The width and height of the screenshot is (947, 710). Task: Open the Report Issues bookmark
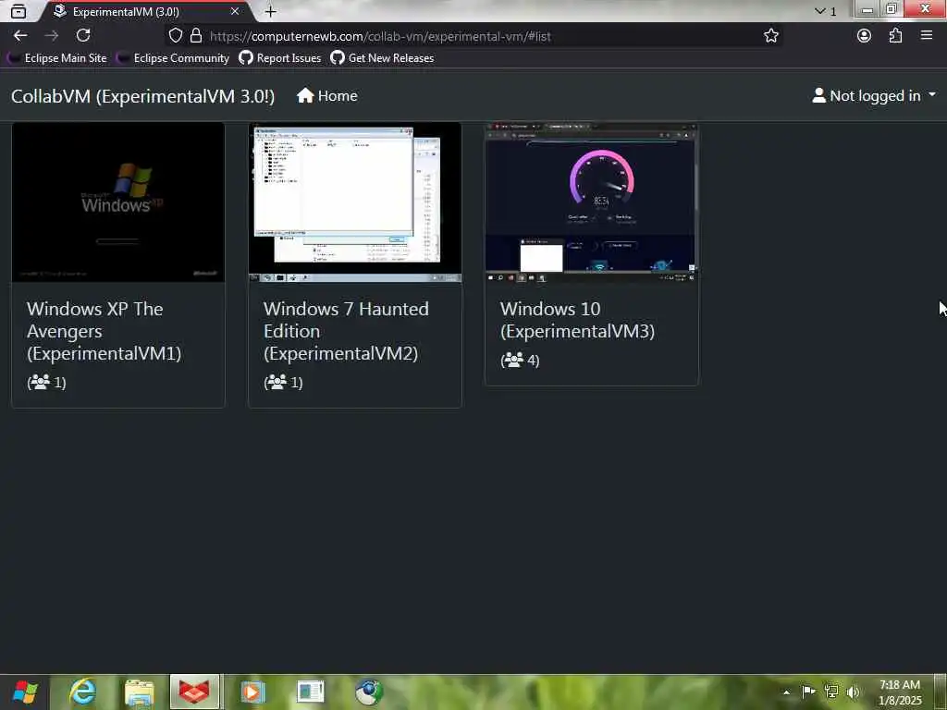coord(279,58)
